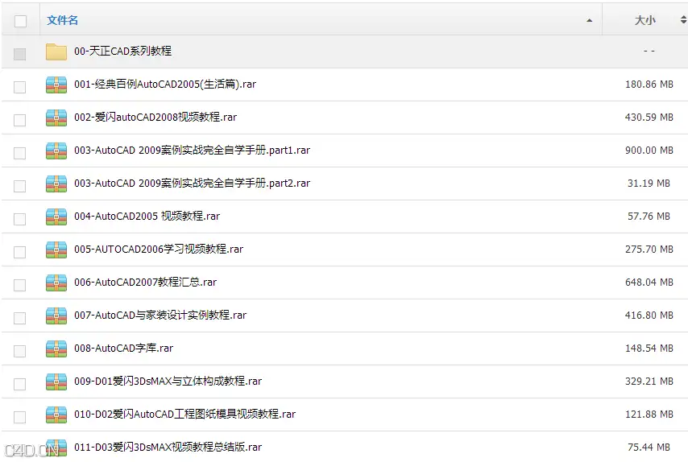Click the 416.80 MB size value
Viewport: 688px width, 462px height.
[x=649, y=316]
